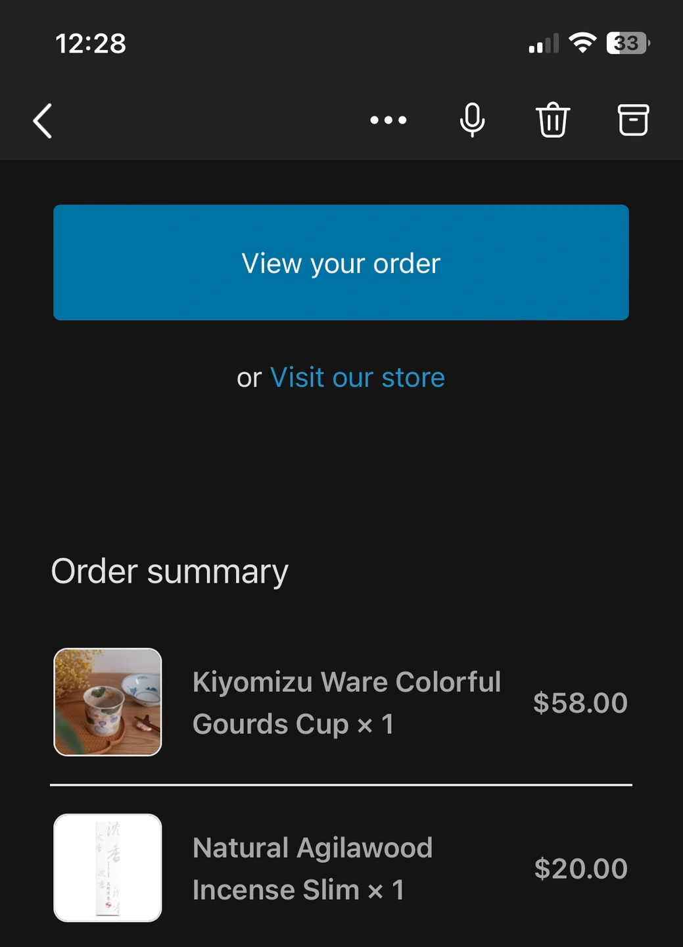
Task: Tap the microphone icon
Action: (472, 120)
